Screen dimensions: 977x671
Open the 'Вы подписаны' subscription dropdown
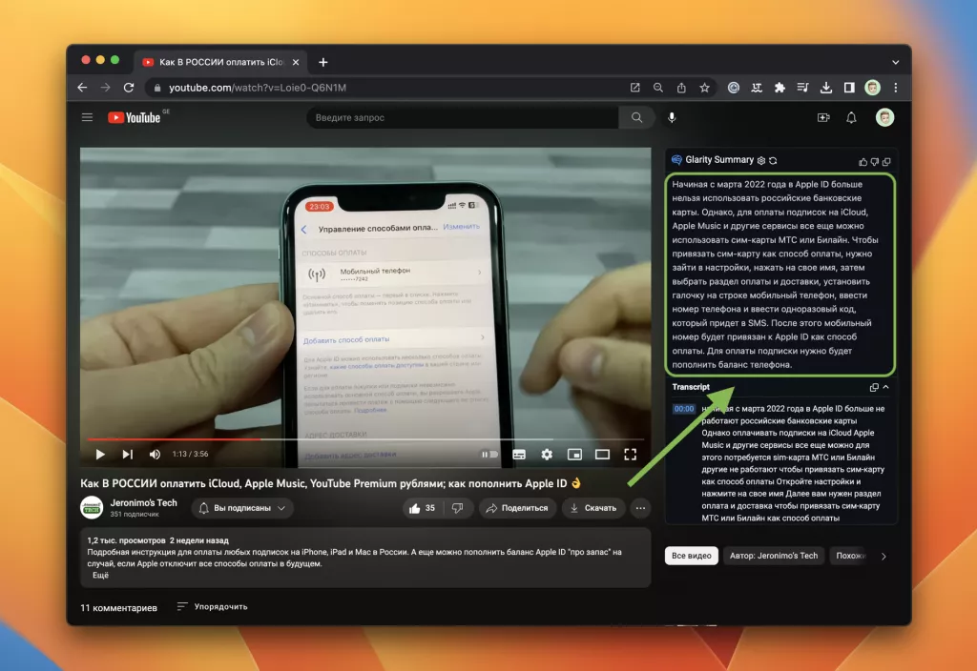[x=242, y=509]
